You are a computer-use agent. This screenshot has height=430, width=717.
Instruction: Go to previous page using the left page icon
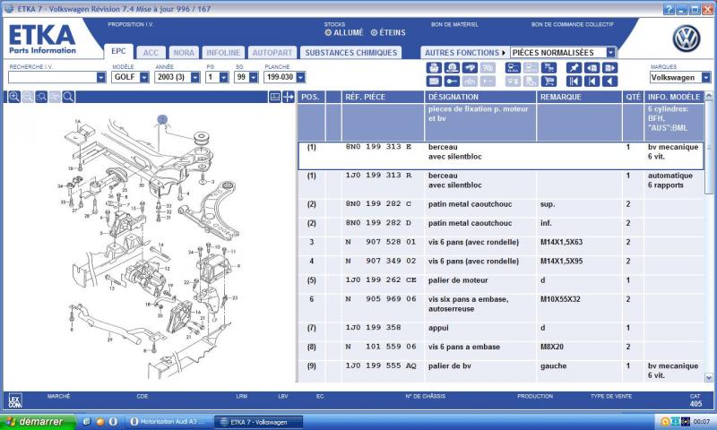coord(592,68)
